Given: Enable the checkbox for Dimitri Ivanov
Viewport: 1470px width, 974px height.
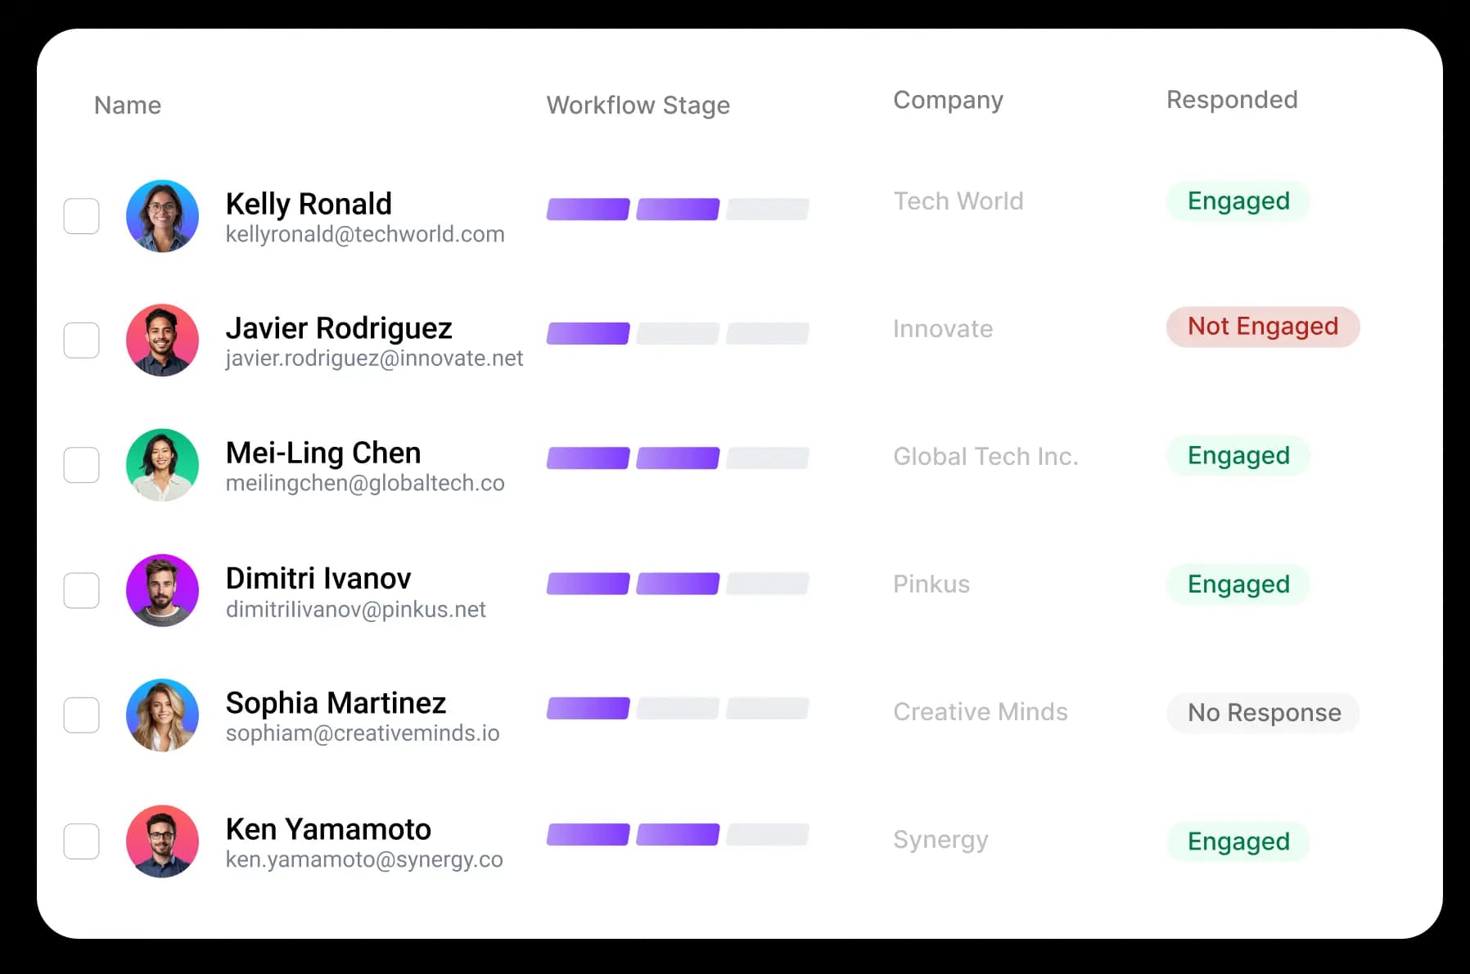Looking at the screenshot, I should click(82, 590).
